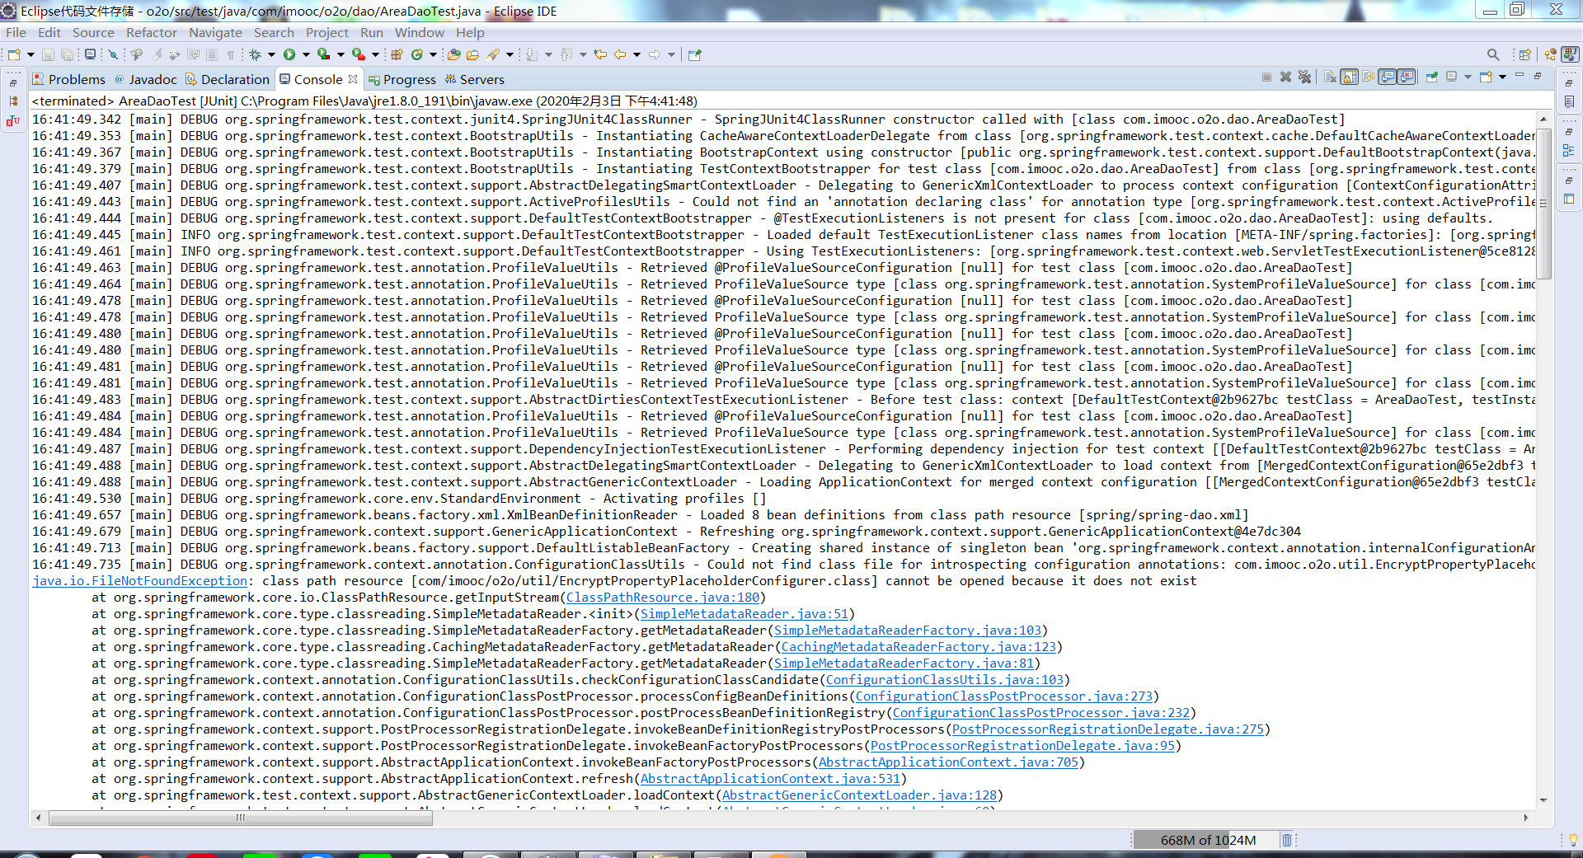Click the Display Selected Console icon
The height and width of the screenshot is (858, 1583).
click(1451, 77)
